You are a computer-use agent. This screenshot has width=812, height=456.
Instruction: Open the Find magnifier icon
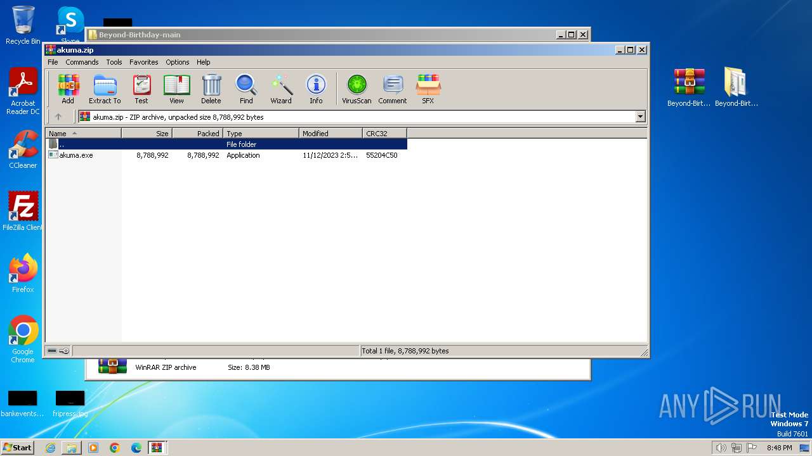click(246, 89)
